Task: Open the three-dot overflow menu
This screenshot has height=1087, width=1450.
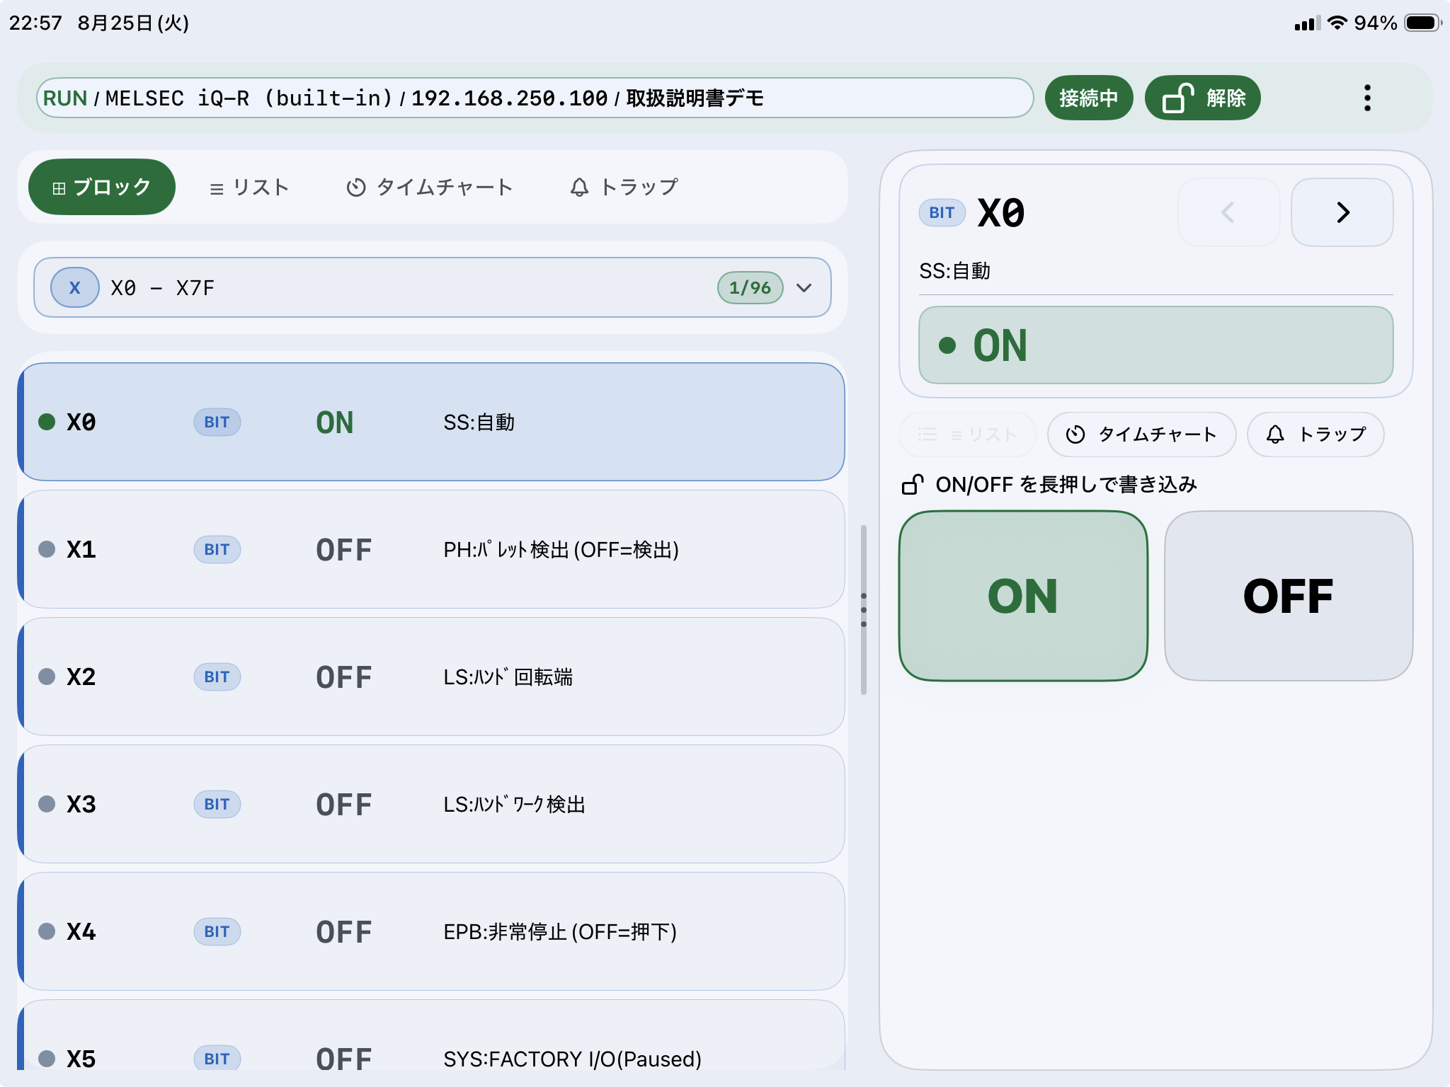Action: 1367,98
